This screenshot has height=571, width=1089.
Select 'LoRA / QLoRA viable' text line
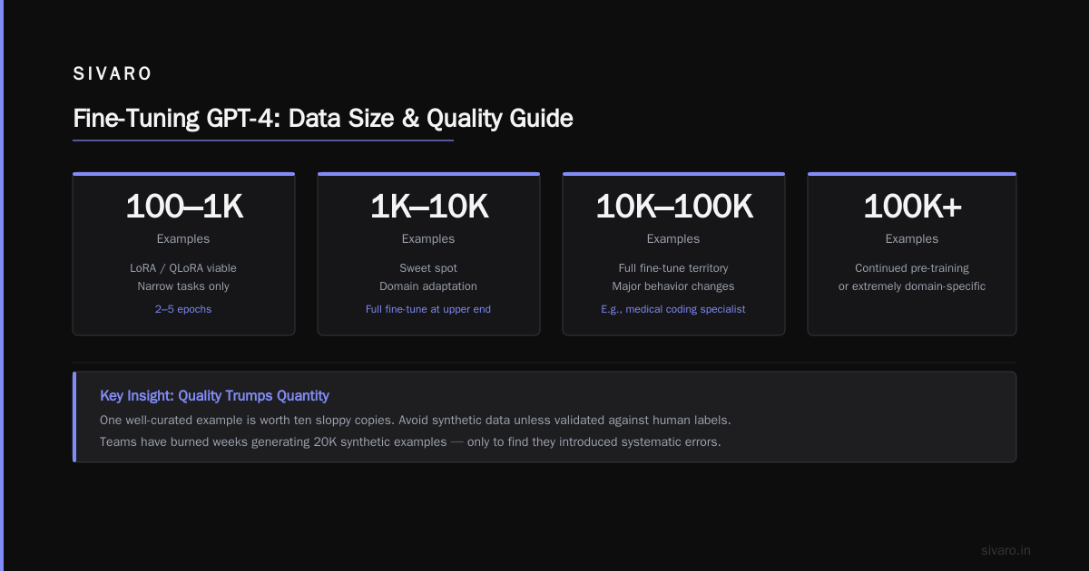(x=183, y=268)
